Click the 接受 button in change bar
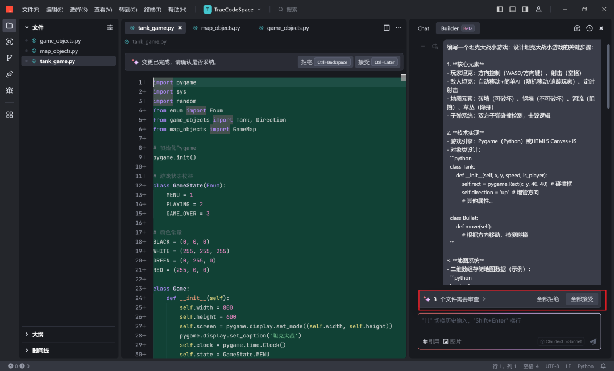 pos(377,62)
